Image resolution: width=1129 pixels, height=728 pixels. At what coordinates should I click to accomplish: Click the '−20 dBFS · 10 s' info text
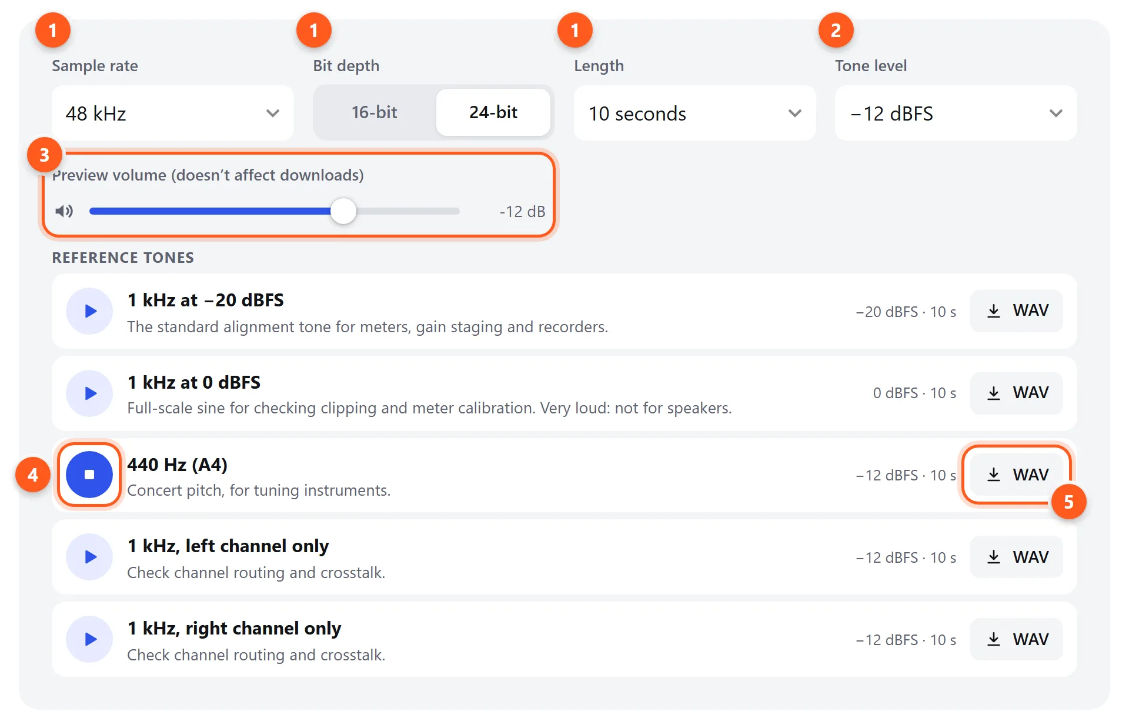[x=906, y=312]
